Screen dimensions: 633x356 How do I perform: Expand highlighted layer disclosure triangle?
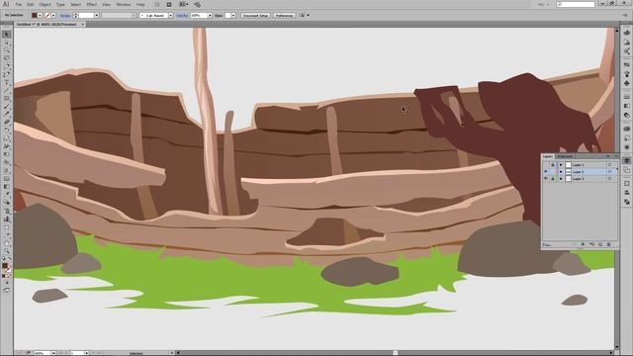(x=561, y=172)
